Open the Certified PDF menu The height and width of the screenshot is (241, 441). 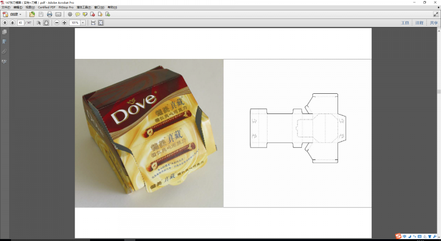coord(47,7)
